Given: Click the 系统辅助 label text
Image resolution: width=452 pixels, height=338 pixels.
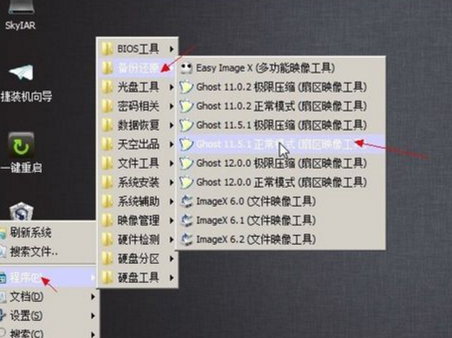Looking at the screenshot, I should 138,202.
